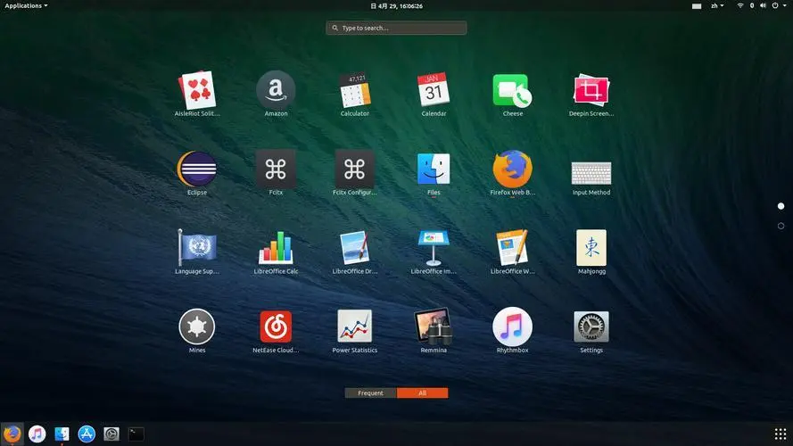Launch LibreOffice Writer
The width and height of the screenshot is (793, 446).
click(512, 248)
